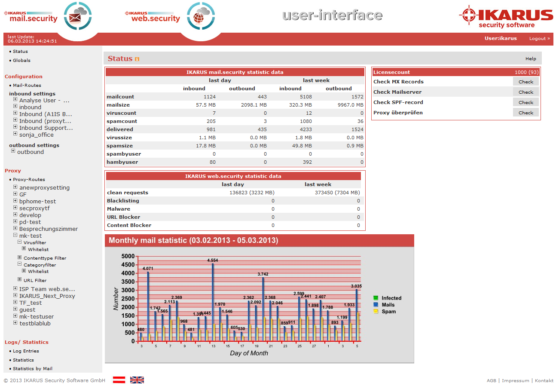Open the Impressum footer link
The height and width of the screenshot is (386, 559).
pyautogui.click(x=515, y=381)
